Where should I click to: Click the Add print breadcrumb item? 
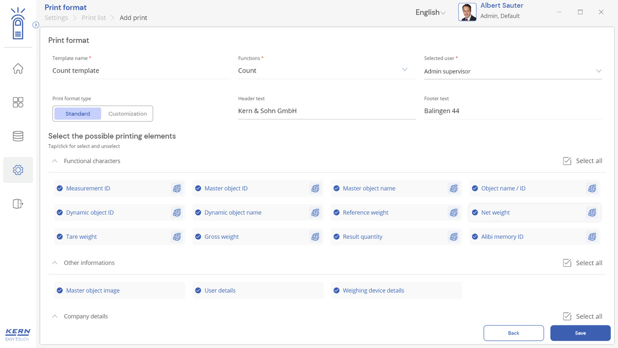133,18
